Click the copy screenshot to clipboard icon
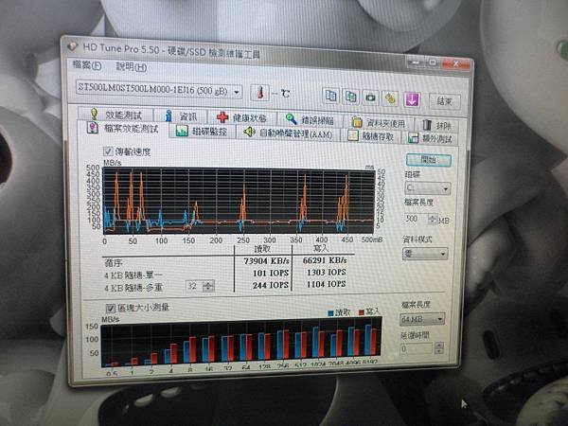Screen dimensions: 568x426 (350, 97)
